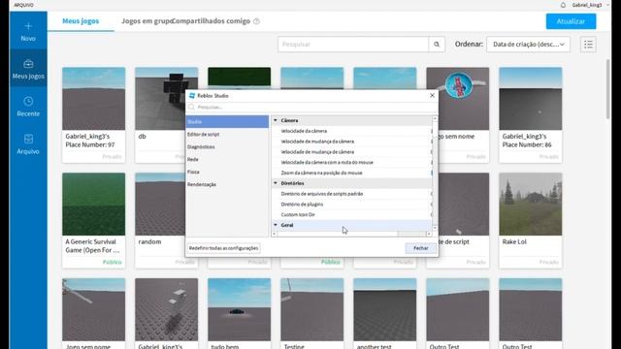Select the Diretório de plugins row
621x349 pixels.
coord(351,205)
